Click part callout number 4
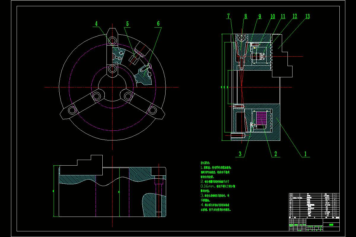The image size is (356, 237). coord(96,23)
